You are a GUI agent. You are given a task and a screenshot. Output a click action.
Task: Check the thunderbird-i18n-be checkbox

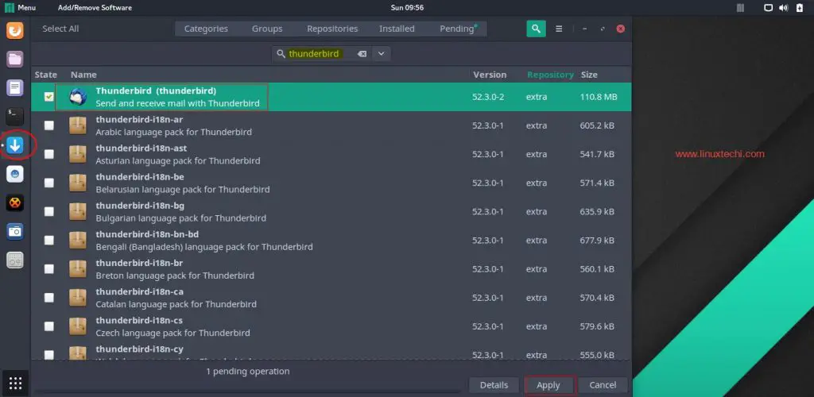click(x=48, y=183)
